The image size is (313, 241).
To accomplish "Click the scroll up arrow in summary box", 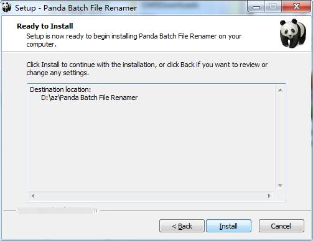I will pyautogui.click(x=280, y=90).
